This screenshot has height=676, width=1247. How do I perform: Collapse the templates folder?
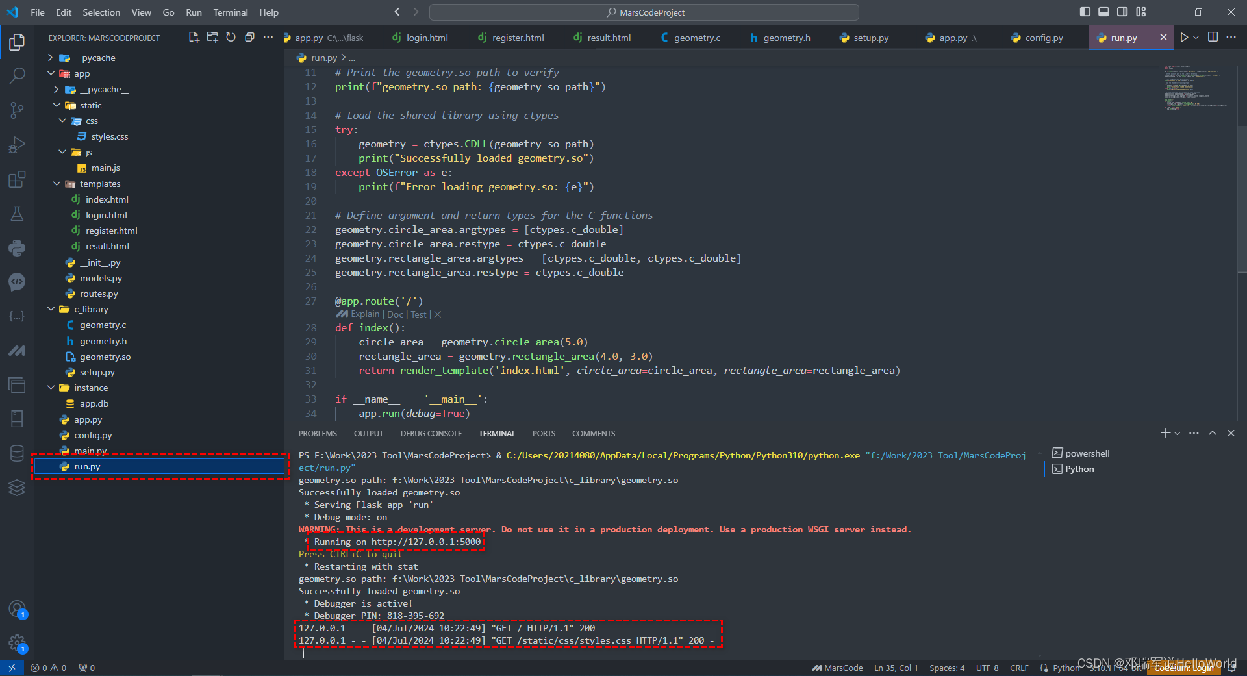[x=57, y=184]
